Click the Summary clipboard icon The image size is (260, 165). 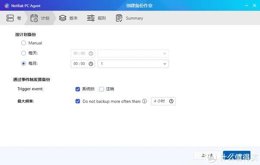(119, 18)
